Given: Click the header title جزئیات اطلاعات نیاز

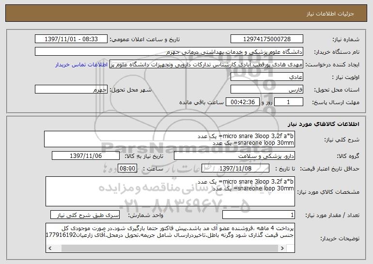Looking at the screenshot, I should coord(330,14).
